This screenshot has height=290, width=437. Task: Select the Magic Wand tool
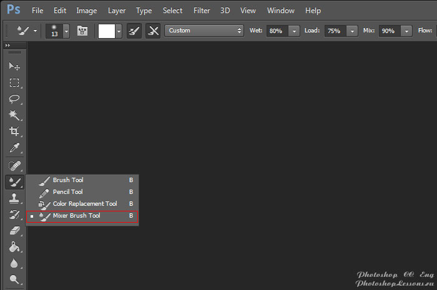(14, 115)
